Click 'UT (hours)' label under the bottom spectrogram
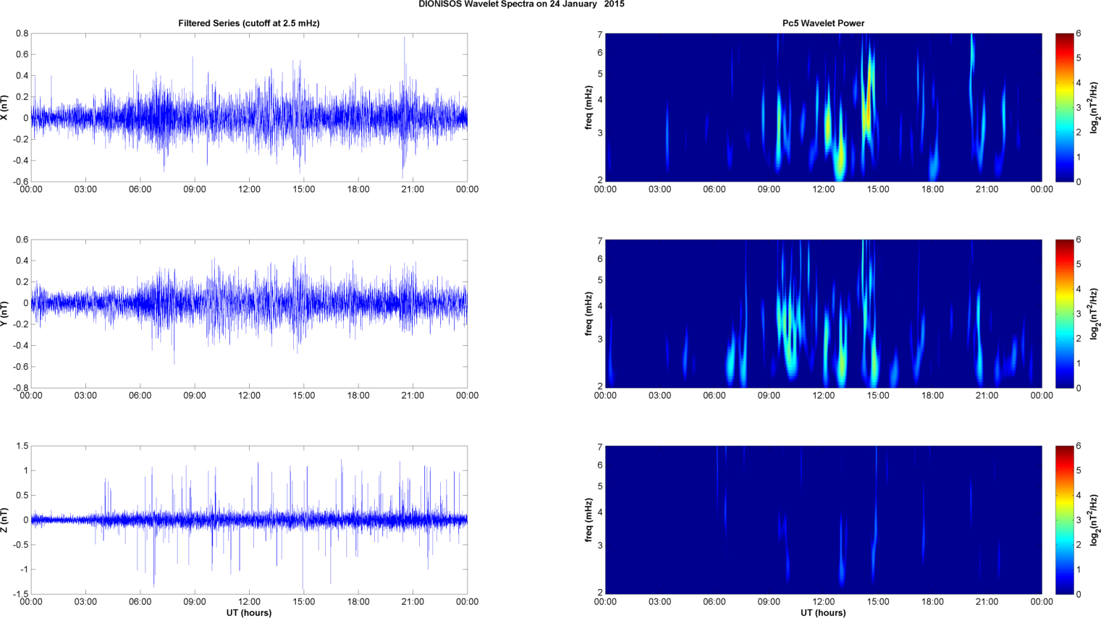 [823, 613]
